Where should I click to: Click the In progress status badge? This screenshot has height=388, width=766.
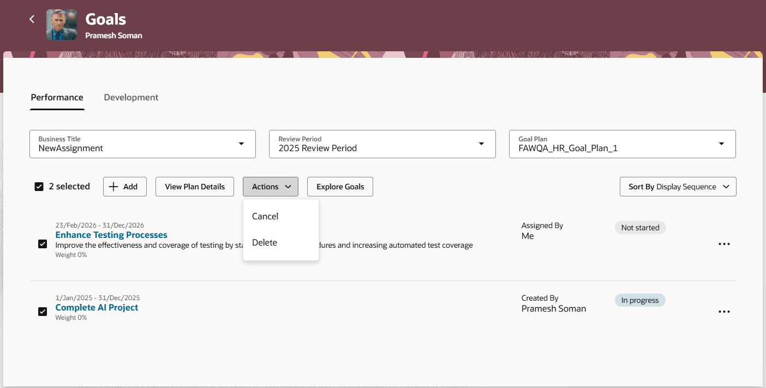640,300
